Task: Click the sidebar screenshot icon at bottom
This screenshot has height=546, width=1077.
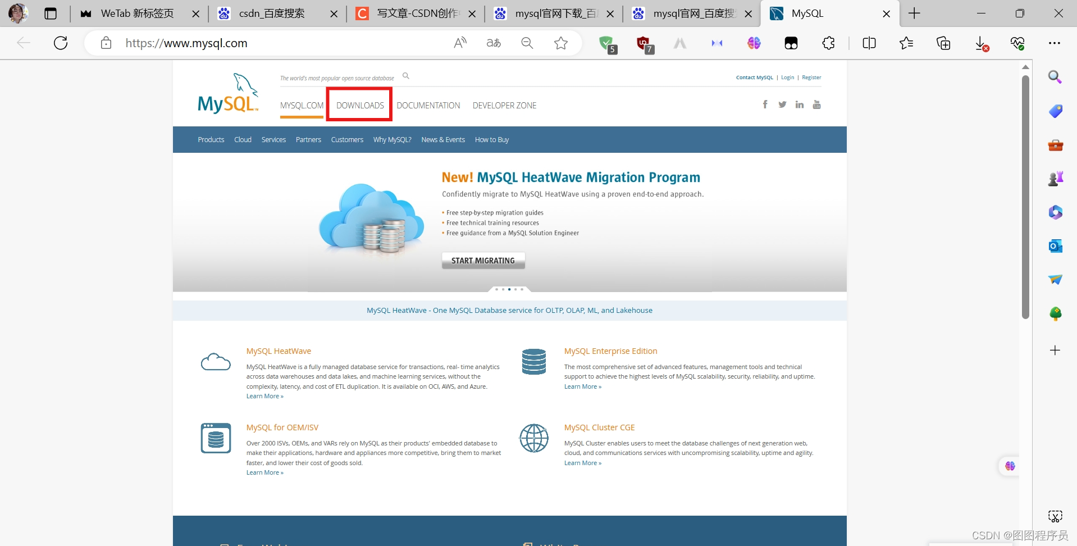Action: (x=1055, y=516)
